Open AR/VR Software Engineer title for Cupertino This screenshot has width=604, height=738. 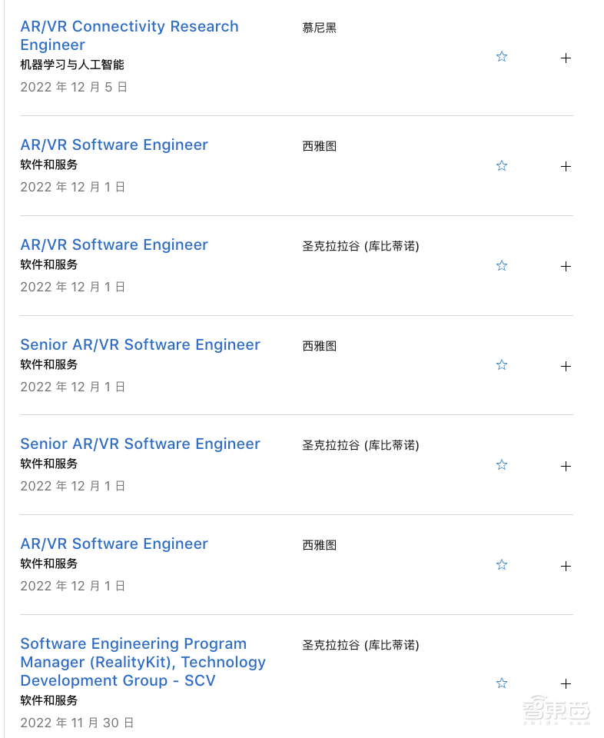[114, 244]
